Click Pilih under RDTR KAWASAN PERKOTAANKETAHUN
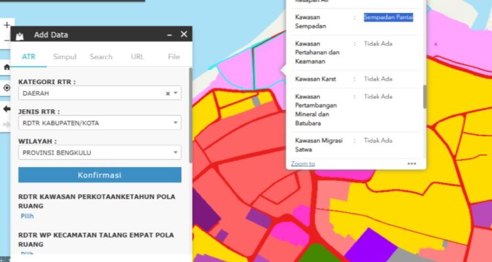The height and width of the screenshot is (262, 492). (x=28, y=216)
